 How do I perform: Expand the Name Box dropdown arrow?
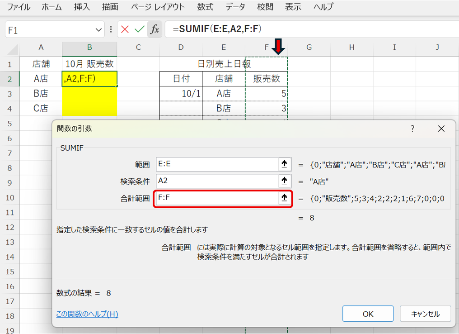click(x=99, y=30)
